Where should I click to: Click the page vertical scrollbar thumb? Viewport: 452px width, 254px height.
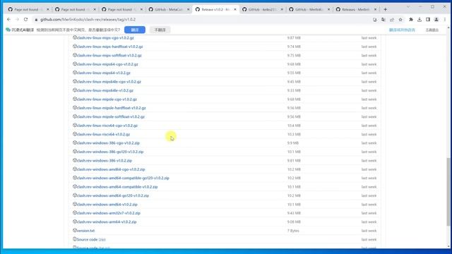pos(448,191)
